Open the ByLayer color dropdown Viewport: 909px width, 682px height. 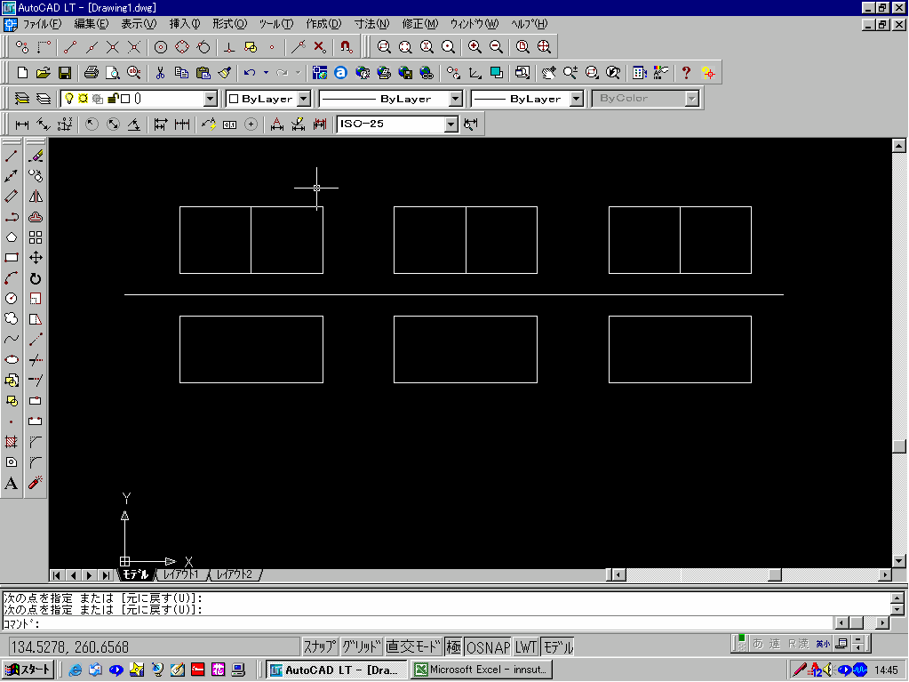(x=304, y=100)
